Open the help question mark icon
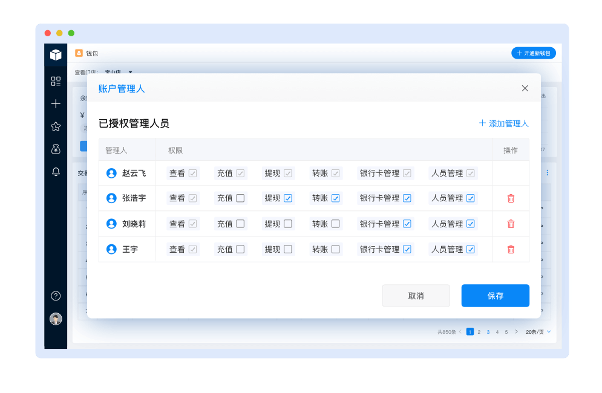 [56, 296]
